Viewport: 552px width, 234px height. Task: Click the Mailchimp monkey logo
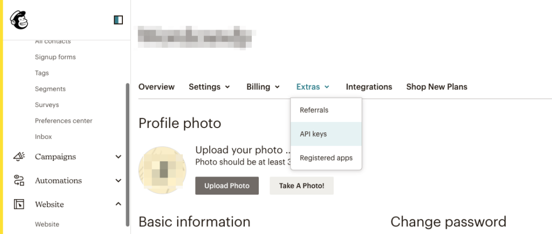click(x=18, y=20)
